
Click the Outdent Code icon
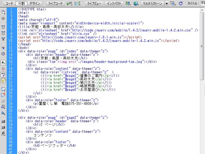pyautogui.click(x=3, y=127)
